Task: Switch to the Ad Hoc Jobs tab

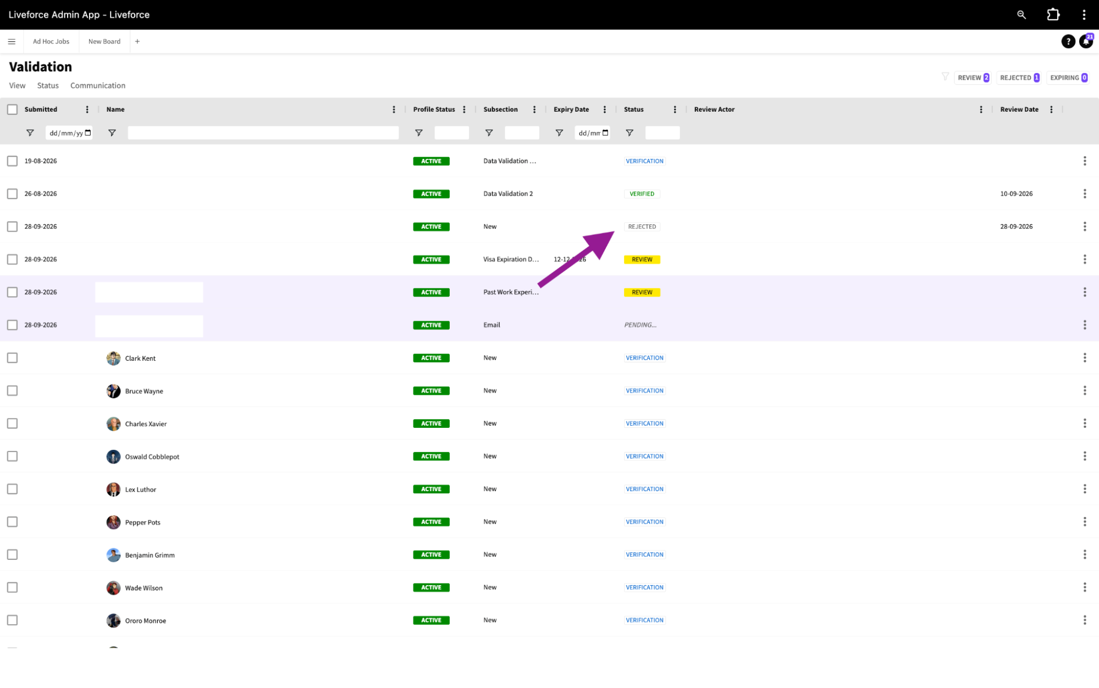Action: pyautogui.click(x=51, y=41)
